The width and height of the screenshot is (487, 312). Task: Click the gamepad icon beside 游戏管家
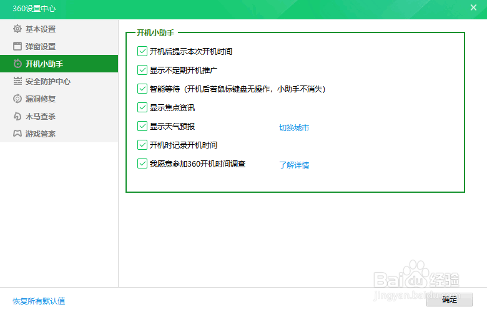[17, 134]
